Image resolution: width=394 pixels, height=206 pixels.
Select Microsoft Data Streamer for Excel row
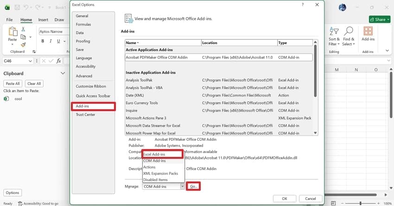[x=219, y=125]
